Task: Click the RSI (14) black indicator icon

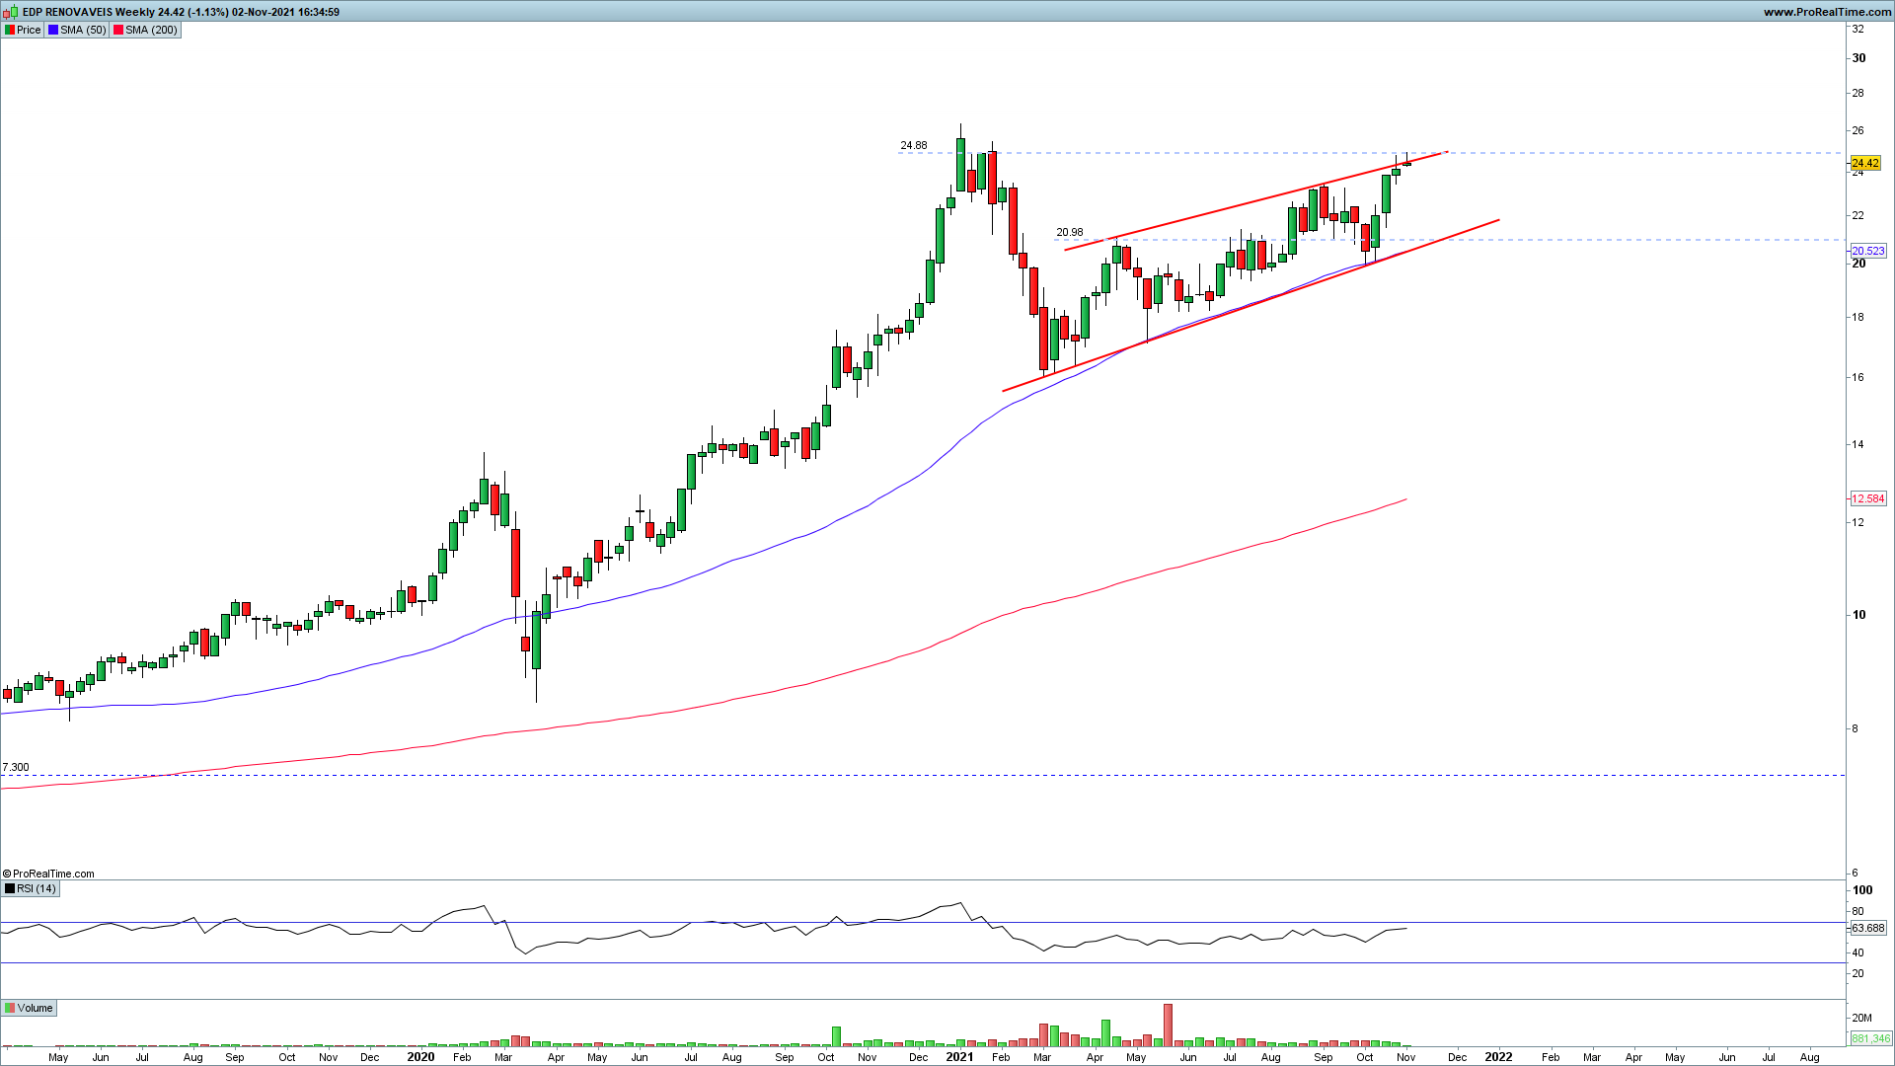Action: 10,888
